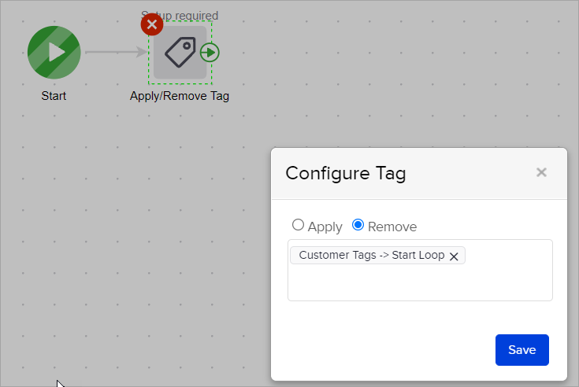
Task: Click the Configure Tag dialog title
Action: click(345, 173)
